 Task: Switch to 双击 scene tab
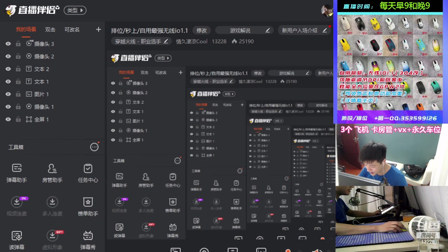pyautogui.click(x=50, y=30)
